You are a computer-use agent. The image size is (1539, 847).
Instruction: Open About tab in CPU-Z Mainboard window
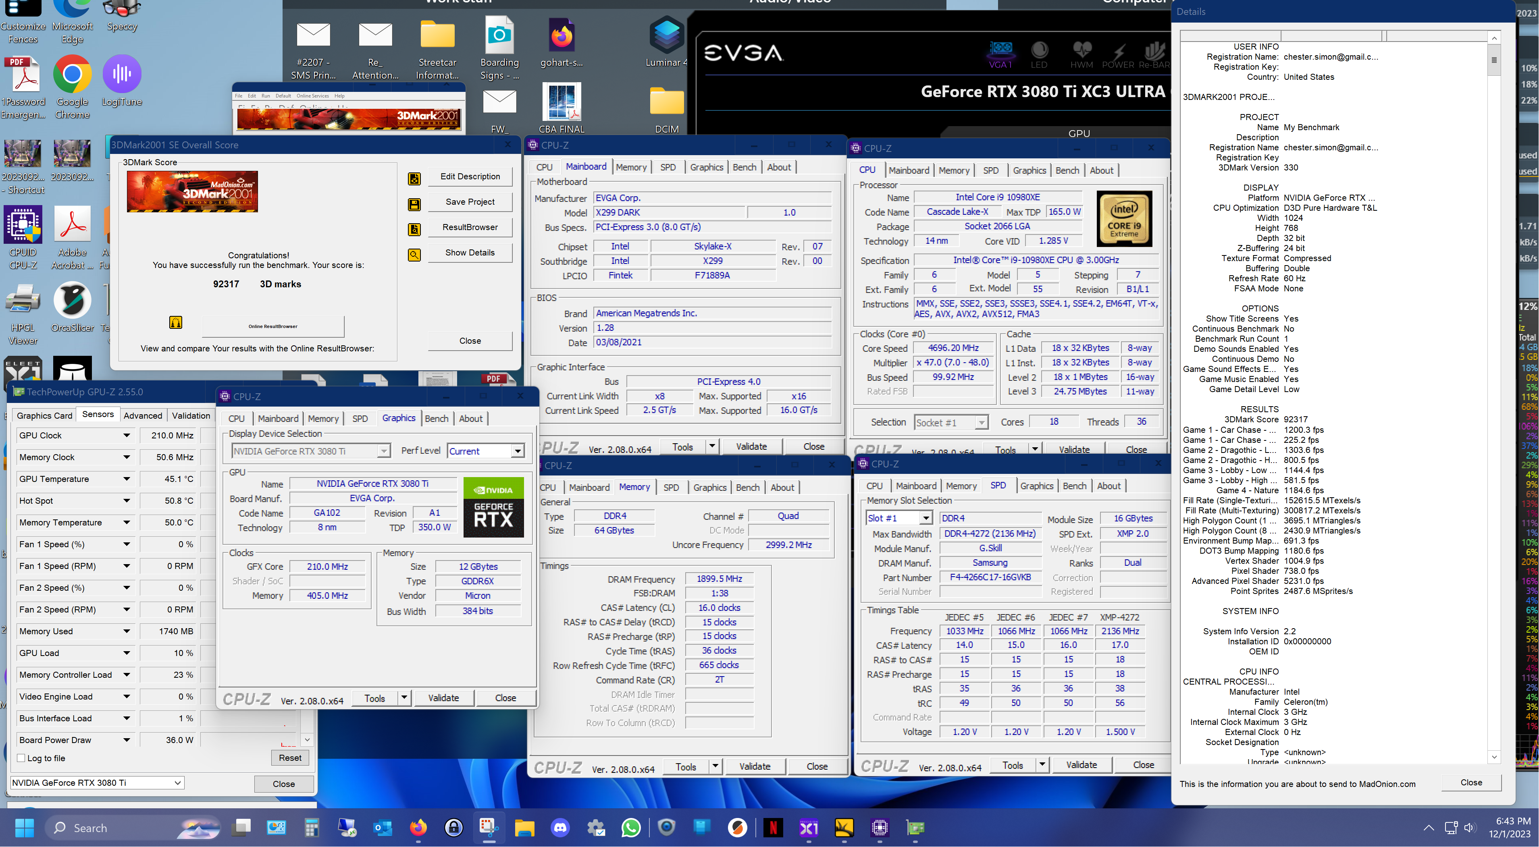pyautogui.click(x=779, y=167)
